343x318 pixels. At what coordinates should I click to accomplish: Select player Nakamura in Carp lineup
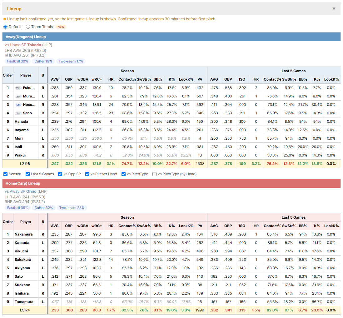click(23, 234)
